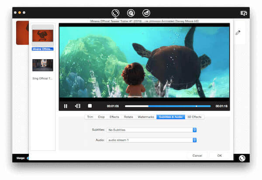Open the Subtitles dropdown
This screenshot has height=180, width=262.
[152, 130]
